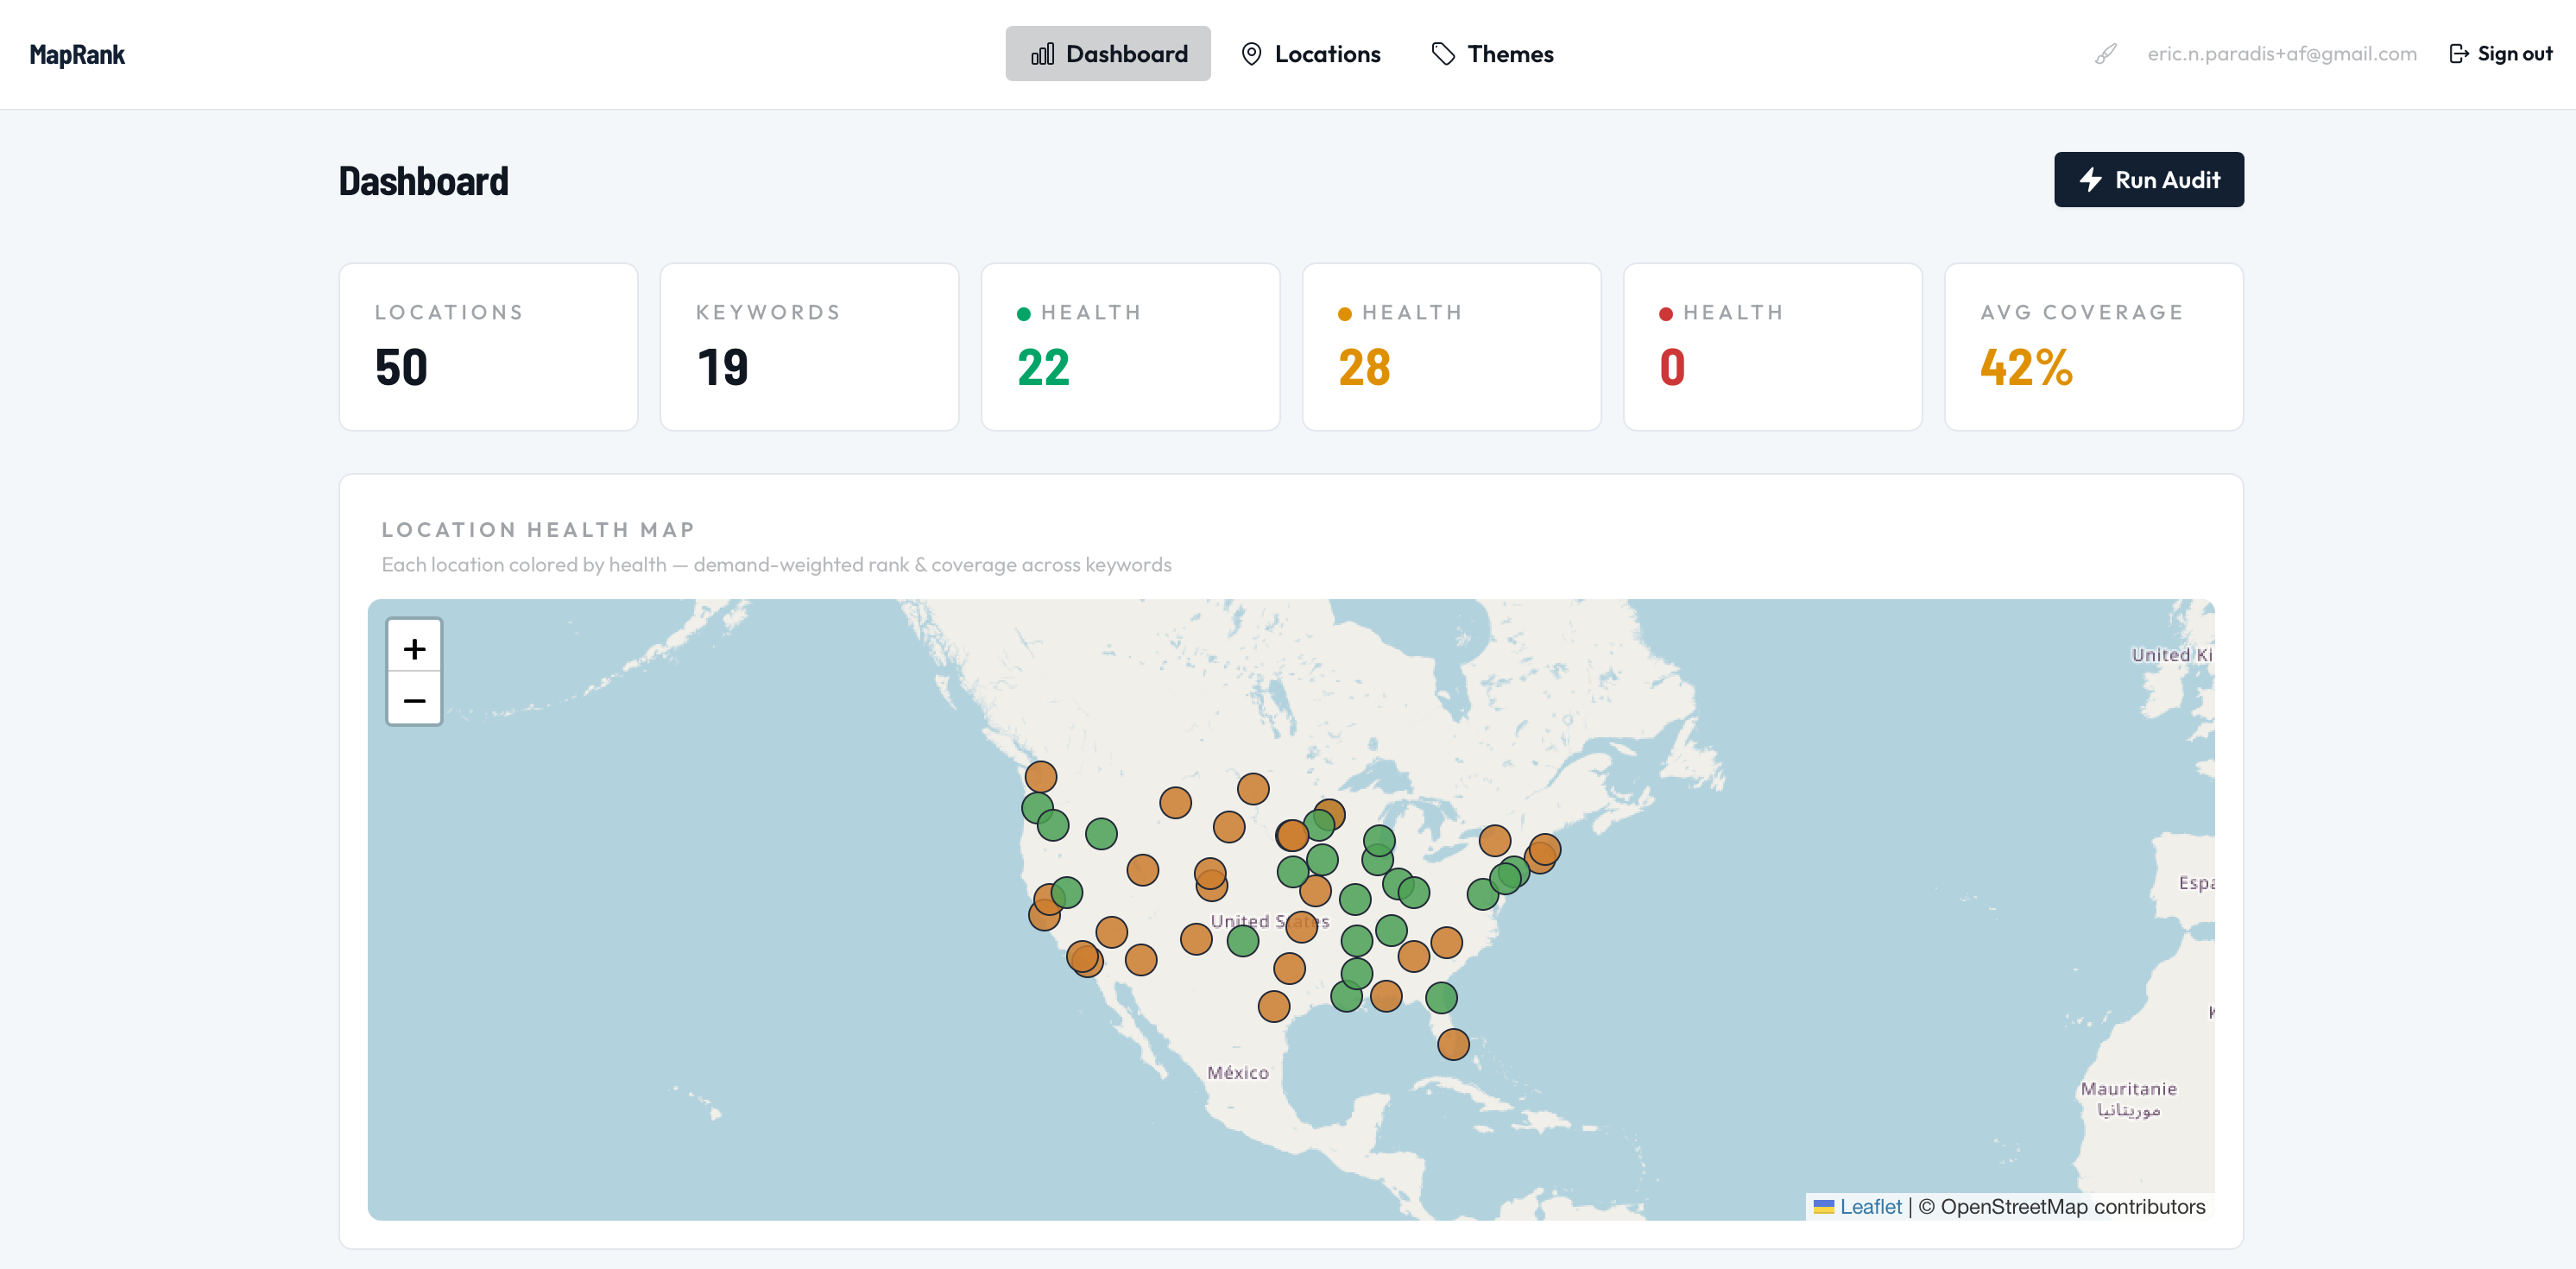Click the bar chart icon on Dashboard tab

point(1042,54)
